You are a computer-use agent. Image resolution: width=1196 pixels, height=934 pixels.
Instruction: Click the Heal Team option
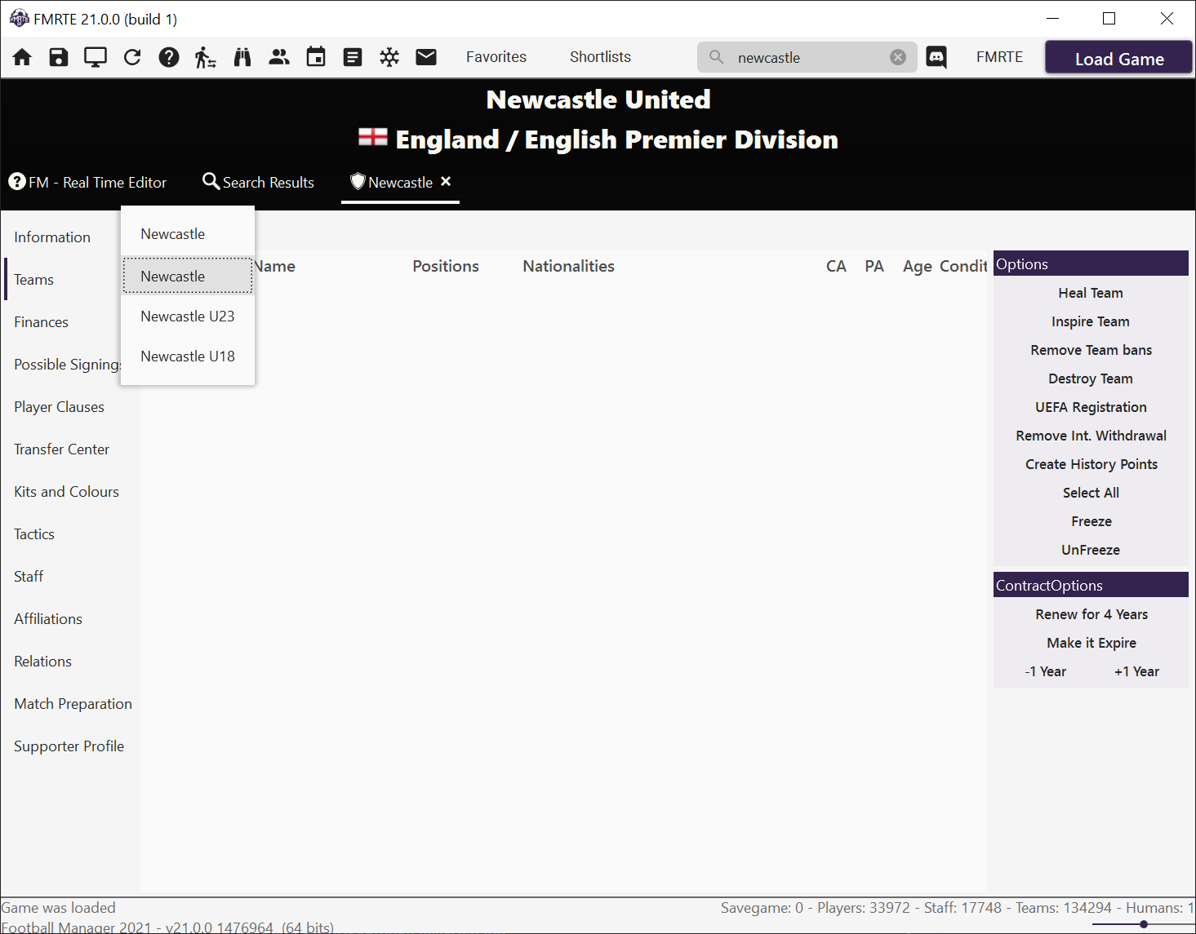[x=1091, y=293]
